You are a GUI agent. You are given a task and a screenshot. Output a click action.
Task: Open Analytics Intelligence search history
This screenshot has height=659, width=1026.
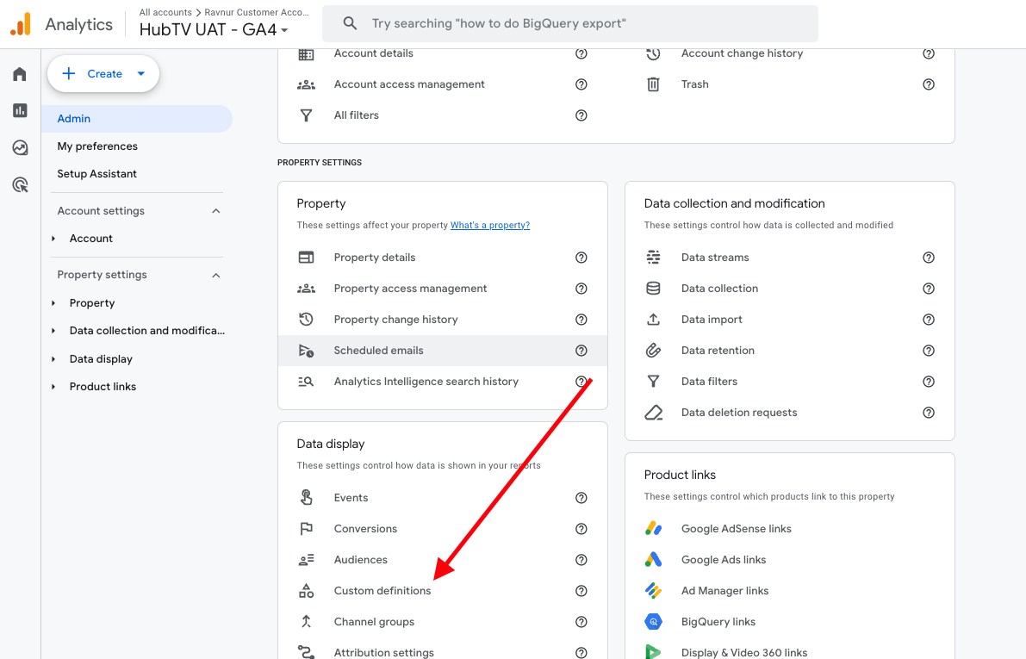click(442, 382)
